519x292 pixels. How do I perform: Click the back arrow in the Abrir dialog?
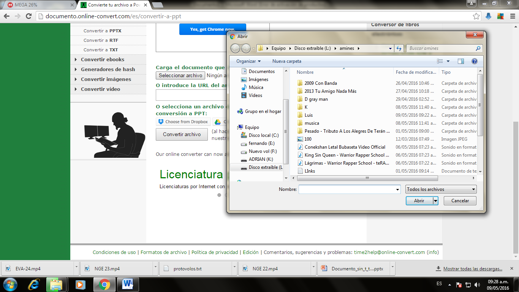point(235,48)
